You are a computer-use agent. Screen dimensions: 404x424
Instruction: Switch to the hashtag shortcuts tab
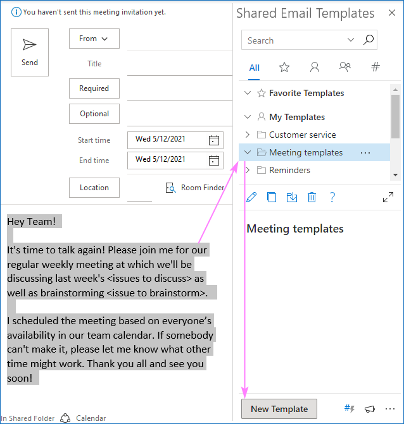point(376,67)
